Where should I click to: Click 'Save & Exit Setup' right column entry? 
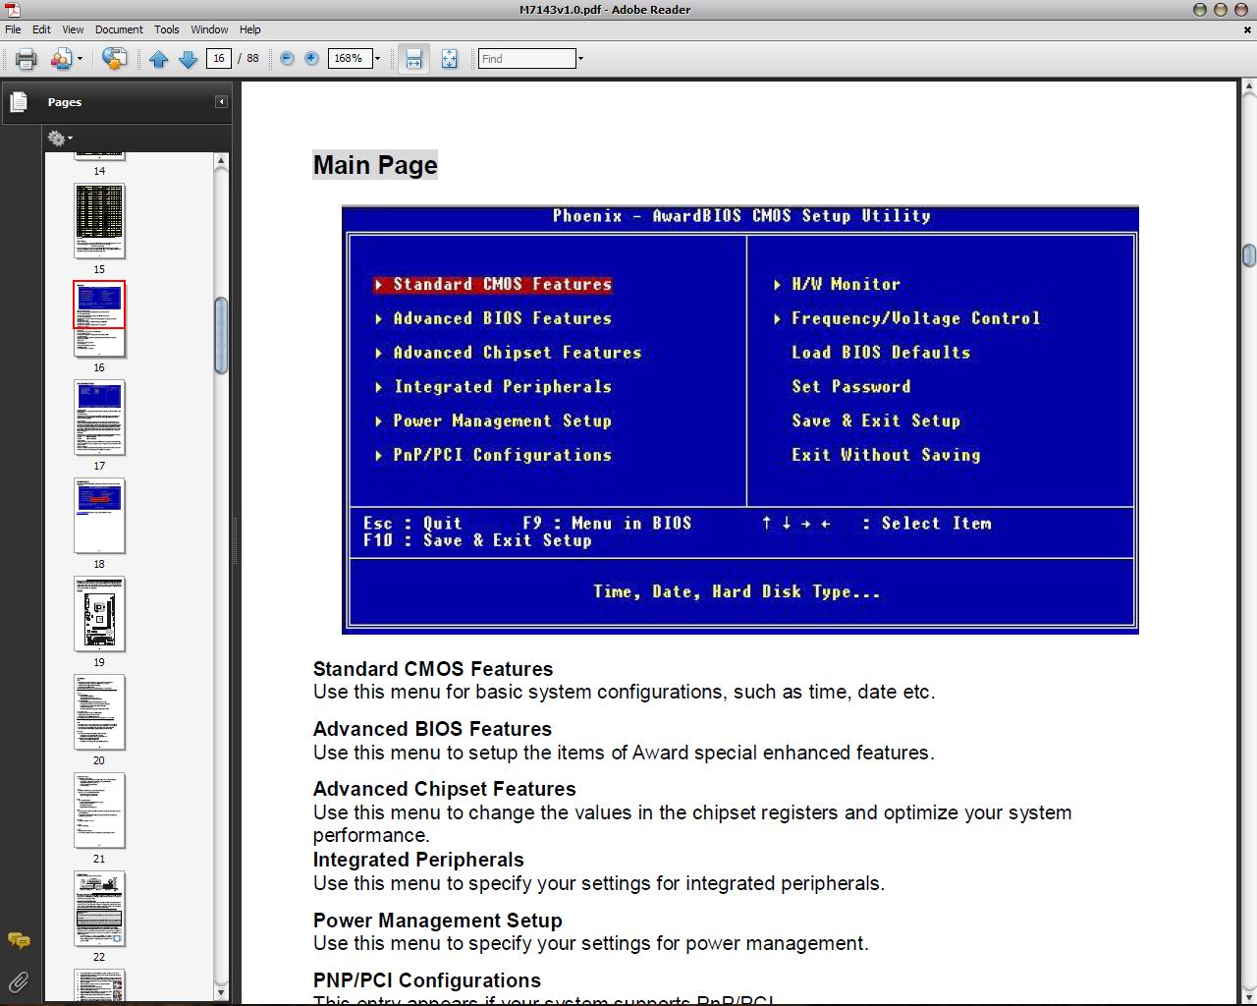click(x=876, y=420)
